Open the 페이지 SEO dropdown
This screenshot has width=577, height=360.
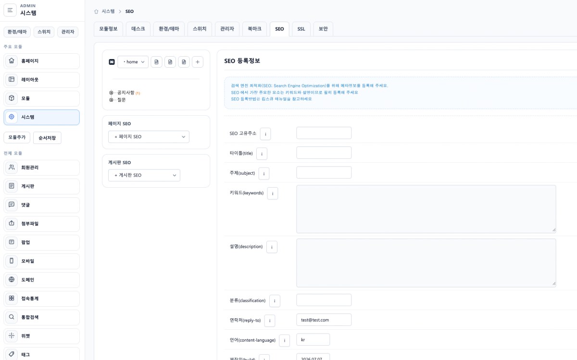click(149, 137)
